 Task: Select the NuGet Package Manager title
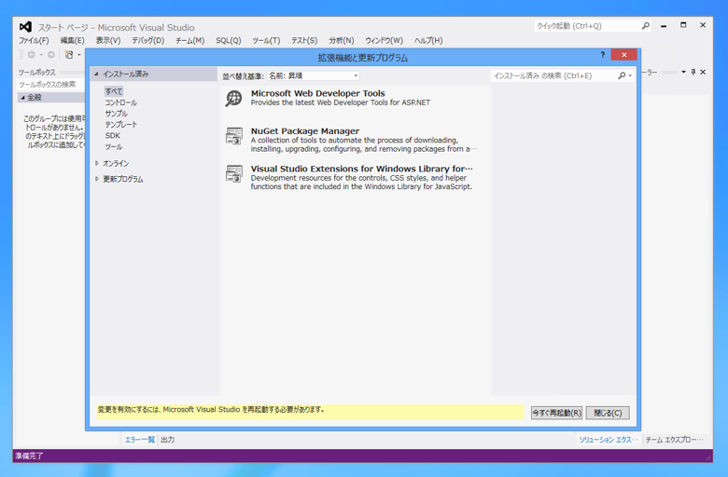[305, 131]
